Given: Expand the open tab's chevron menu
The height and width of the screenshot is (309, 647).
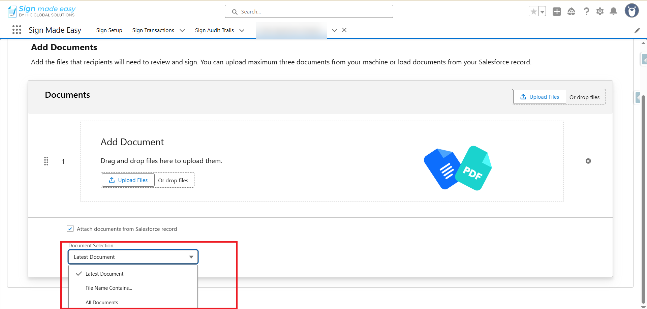Looking at the screenshot, I should pyautogui.click(x=335, y=30).
